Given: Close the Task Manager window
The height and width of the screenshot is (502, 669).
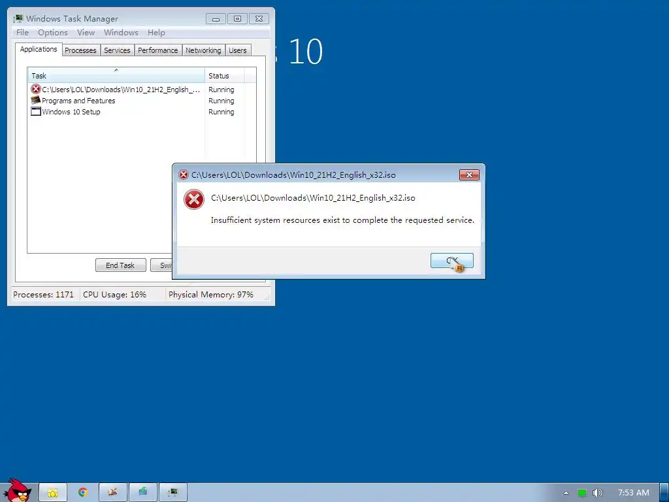Looking at the screenshot, I should (x=259, y=19).
